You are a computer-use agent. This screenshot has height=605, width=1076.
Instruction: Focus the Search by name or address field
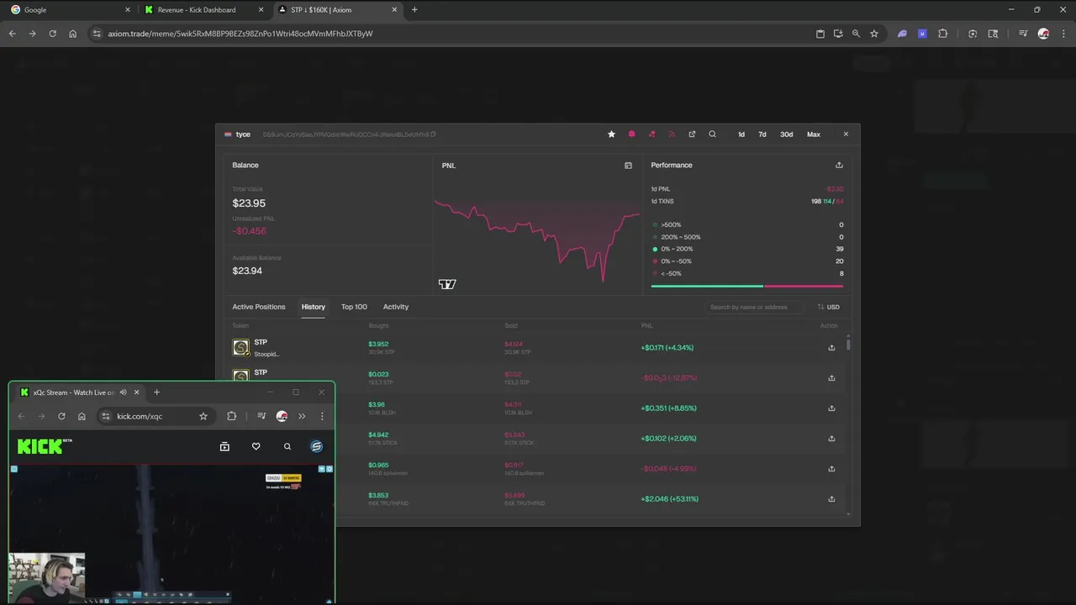754,307
